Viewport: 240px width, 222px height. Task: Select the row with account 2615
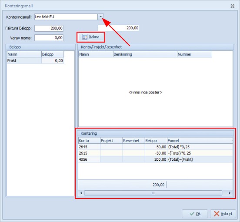155,153
